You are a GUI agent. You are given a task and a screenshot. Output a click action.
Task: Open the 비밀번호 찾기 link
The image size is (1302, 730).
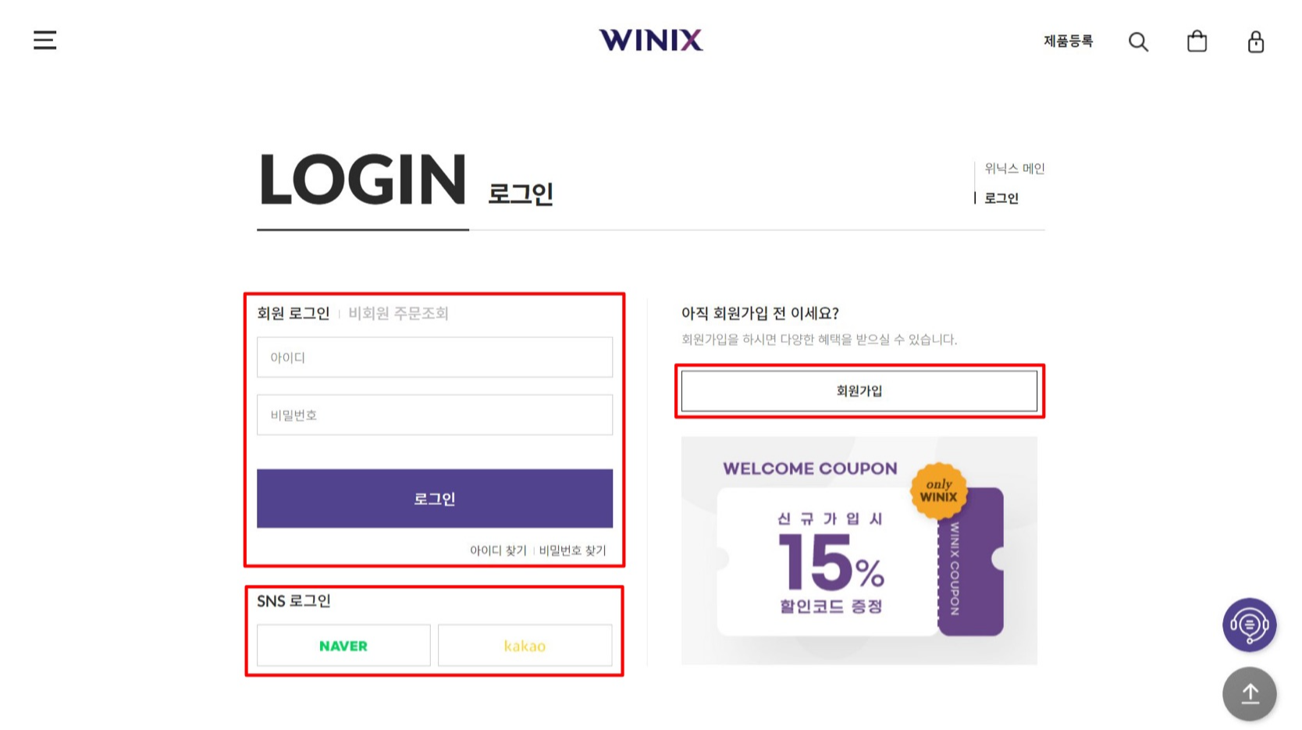click(x=572, y=550)
